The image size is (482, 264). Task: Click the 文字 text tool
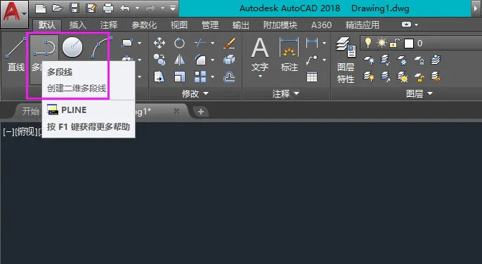click(260, 55)
